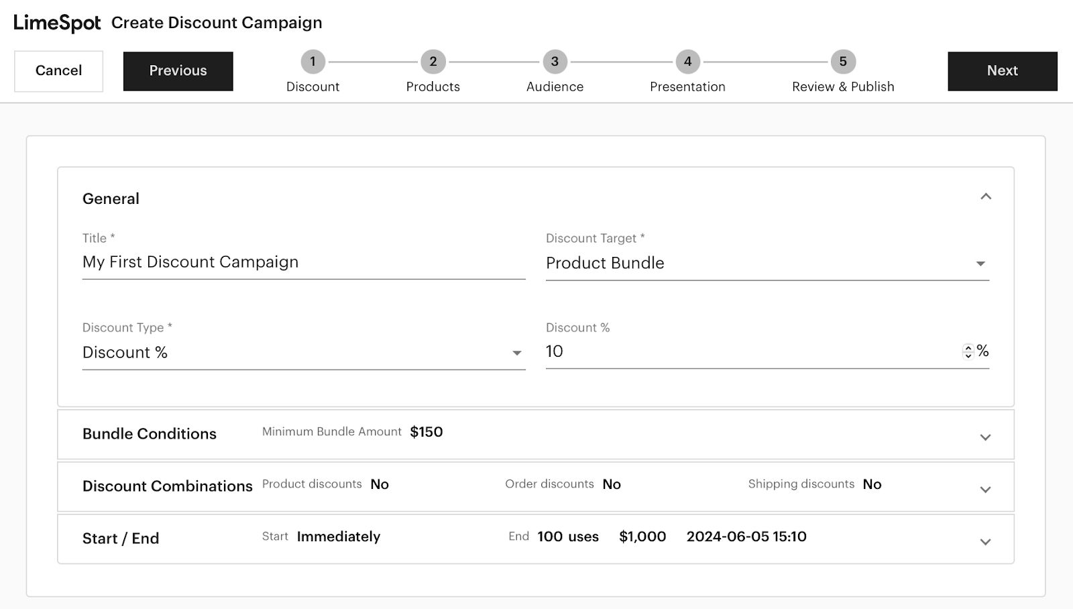This screenshot has width=1073, height=609.
Task: Click the Presentation step label
Action: (687, 87)
